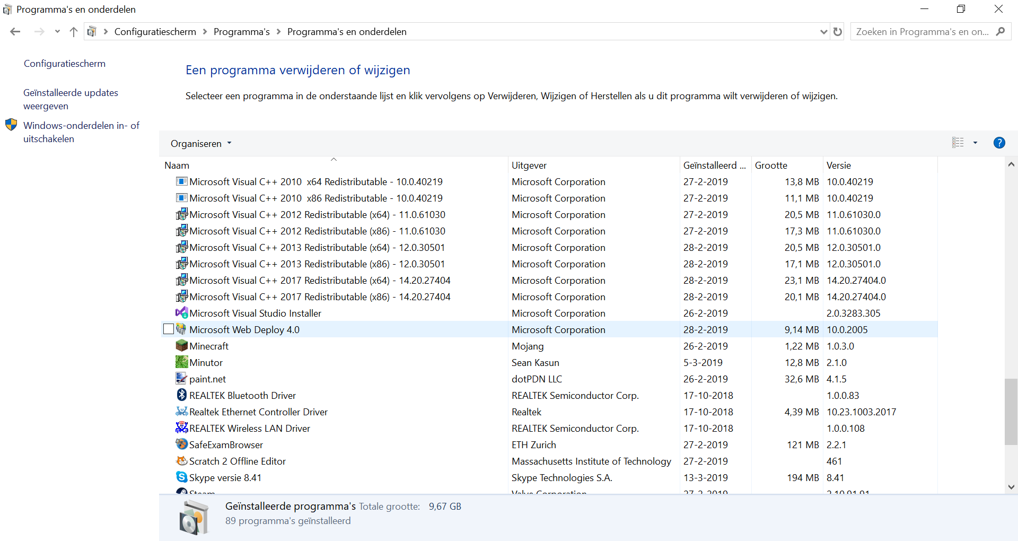Click the REALTEK Bluetooth Driver icon

[181, 395]
